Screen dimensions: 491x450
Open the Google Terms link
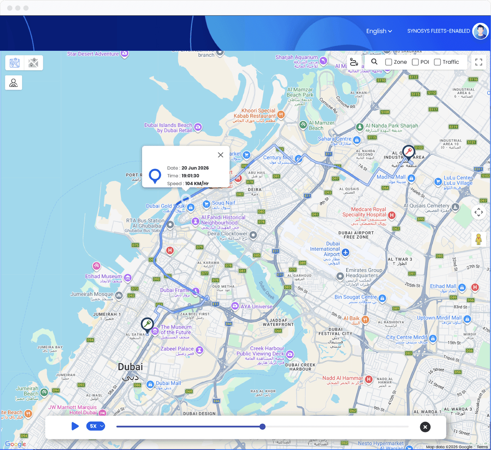pyautogui.click(x=483, y=447)
